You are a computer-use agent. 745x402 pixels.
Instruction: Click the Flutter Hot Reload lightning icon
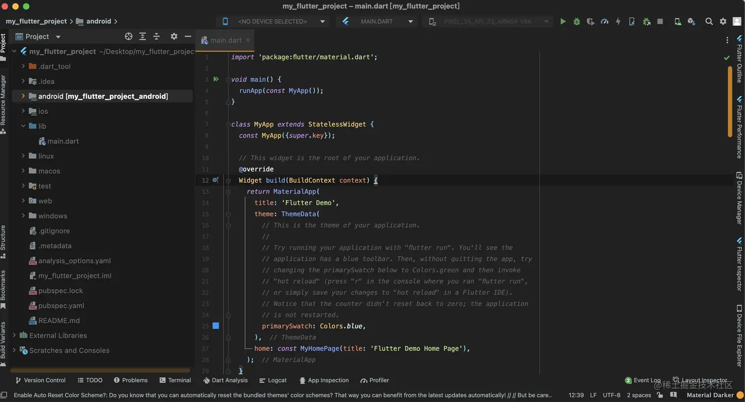pos(618,22)
